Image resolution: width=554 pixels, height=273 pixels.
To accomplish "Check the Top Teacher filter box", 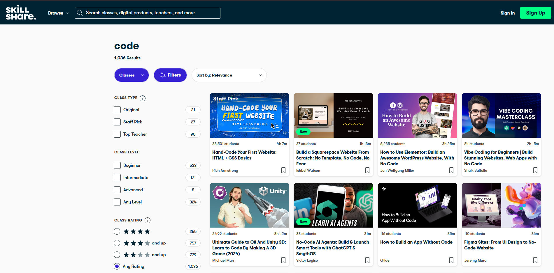I will click(x=117, y=134).
